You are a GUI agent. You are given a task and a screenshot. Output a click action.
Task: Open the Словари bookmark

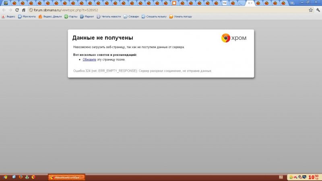coord(131,16)
